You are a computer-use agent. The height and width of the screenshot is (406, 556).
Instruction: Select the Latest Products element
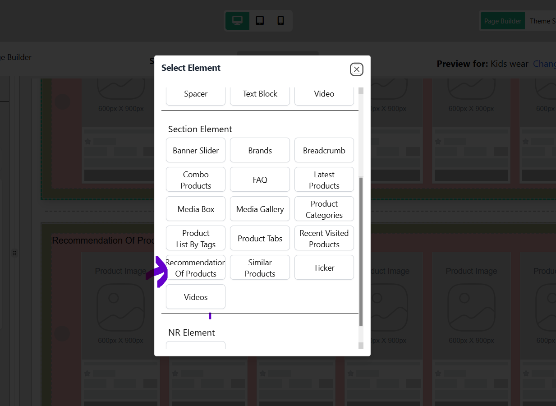point(324,180)
